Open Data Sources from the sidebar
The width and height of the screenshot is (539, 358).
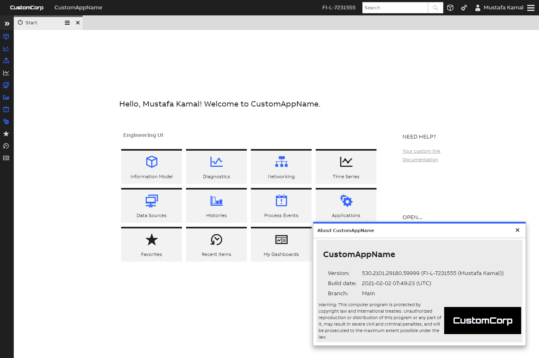[x=6, y=85]
